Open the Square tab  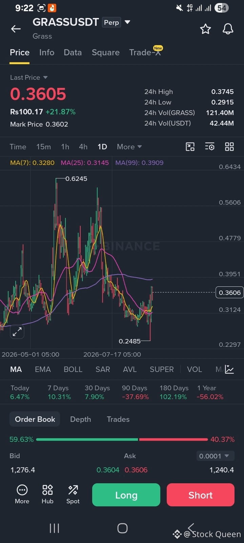tap(106, 52)
